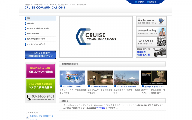The width and height of the screenshot is (192, 120).
Task: Click 旅の発見 TV program thumbnail
Action: (x=72, y=78)
